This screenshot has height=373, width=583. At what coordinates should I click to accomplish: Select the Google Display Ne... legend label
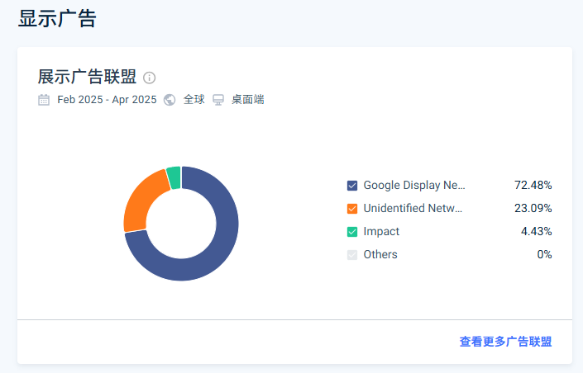click(x=414, y=185)
